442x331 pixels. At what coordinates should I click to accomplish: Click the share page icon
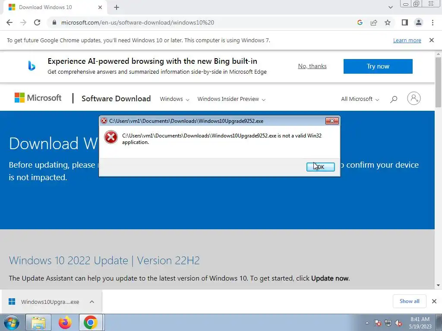[x=374, y=22]
